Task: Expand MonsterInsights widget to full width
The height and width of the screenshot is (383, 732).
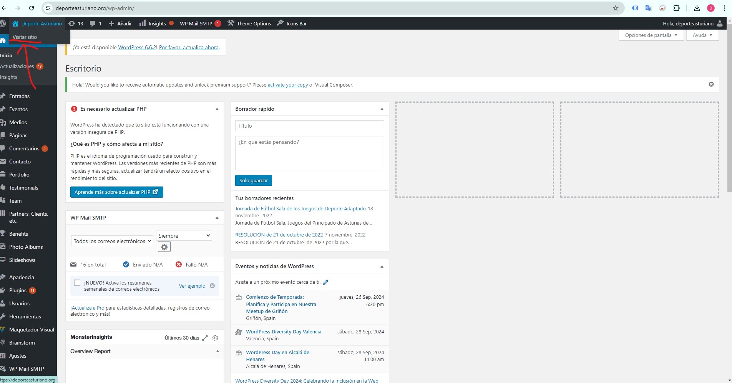Action: pyautogui.click(x=205, y=338)
